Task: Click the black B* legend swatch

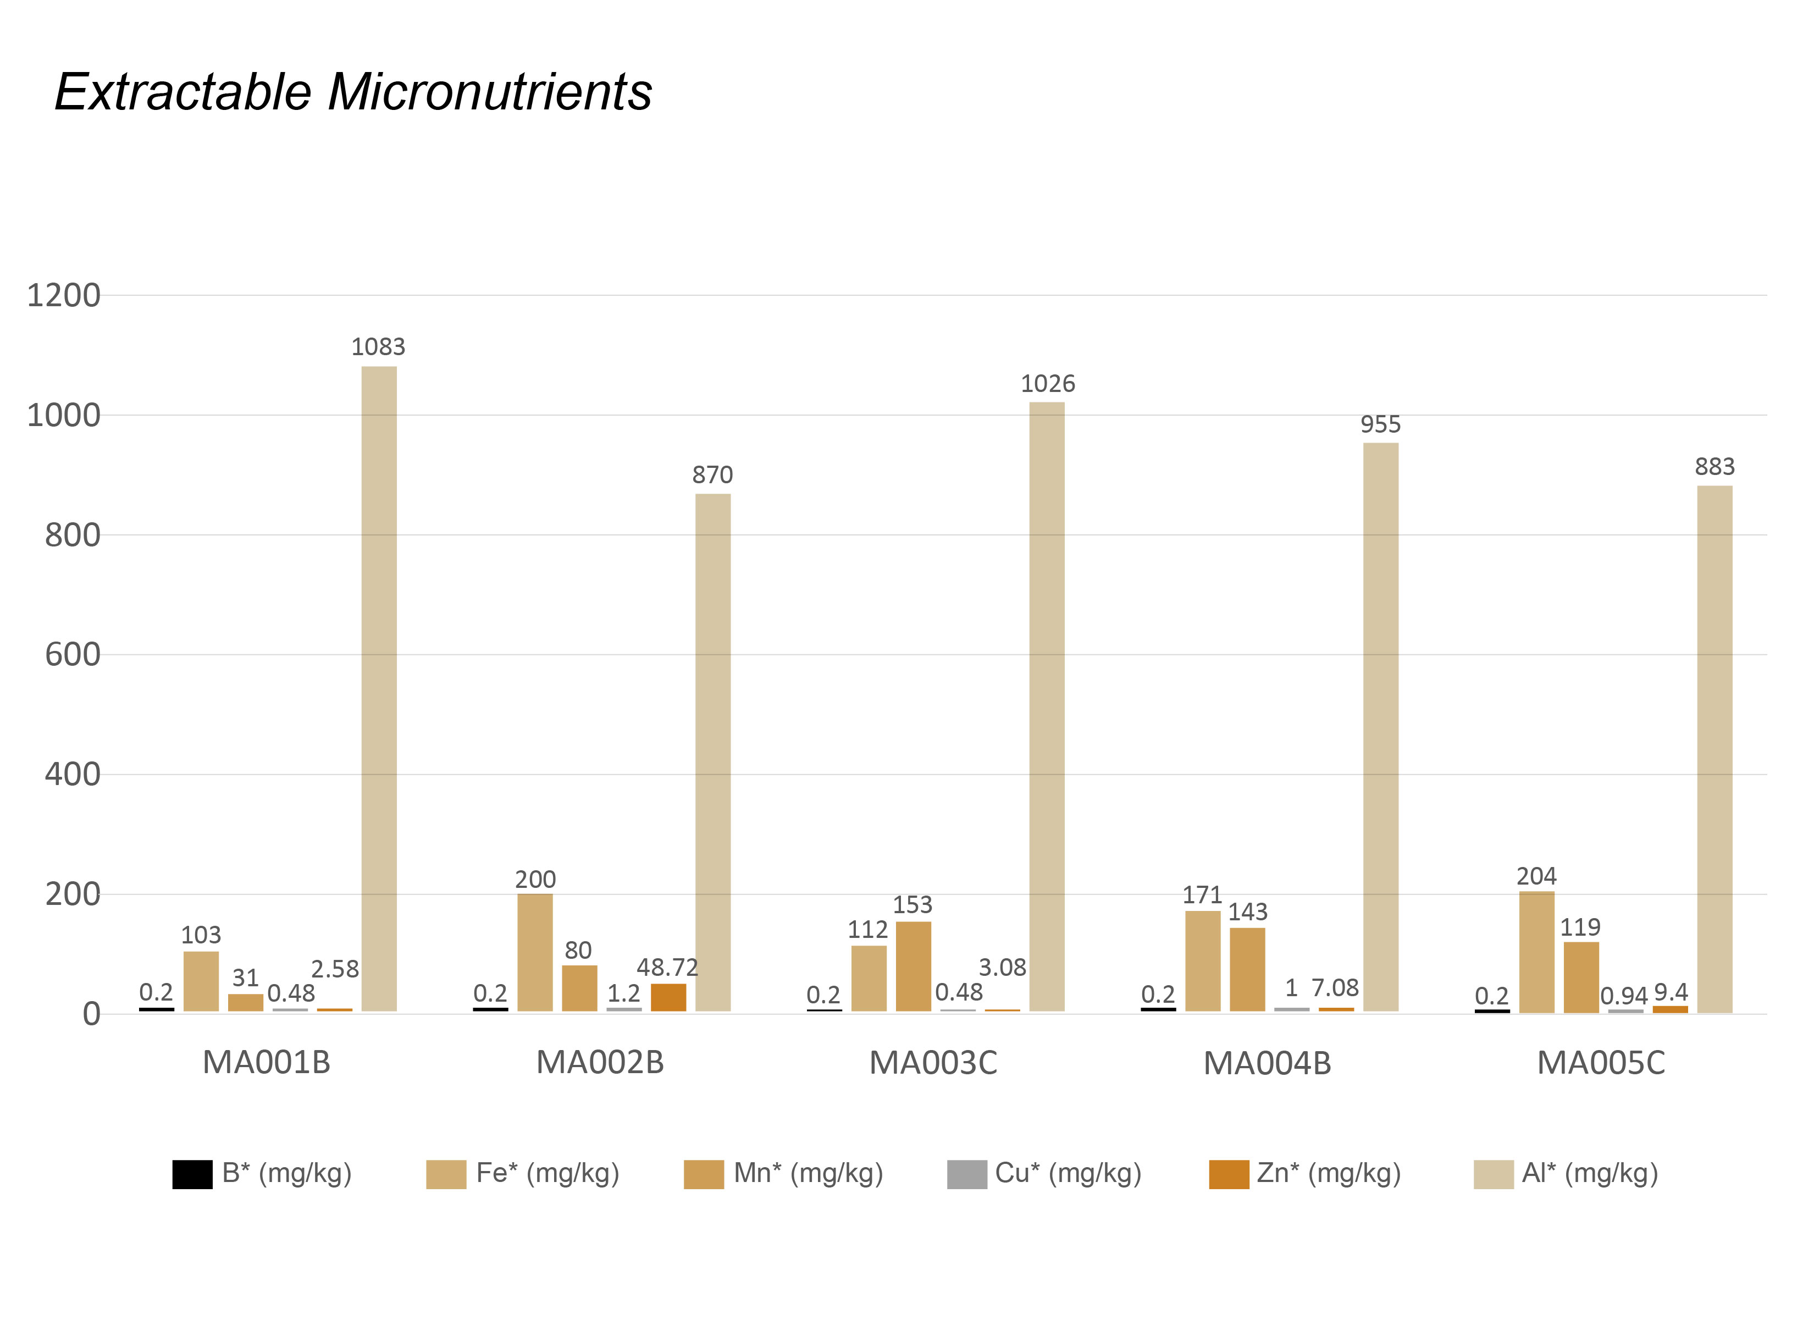Action: [x=192, y=1174]
